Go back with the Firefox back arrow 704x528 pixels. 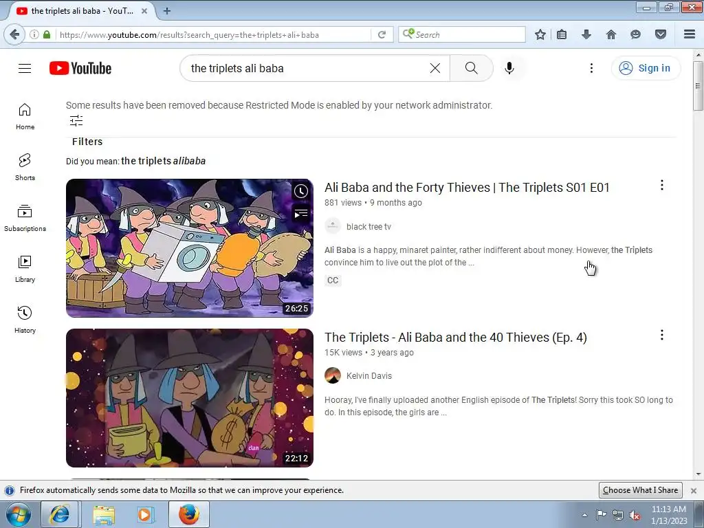click(14, 34)
